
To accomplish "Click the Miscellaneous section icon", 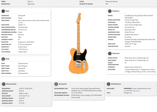I will point(108,84).
